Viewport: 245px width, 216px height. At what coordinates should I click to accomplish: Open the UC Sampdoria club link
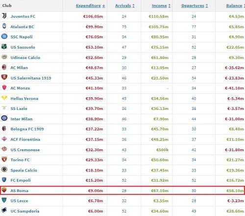click(25, 211)
